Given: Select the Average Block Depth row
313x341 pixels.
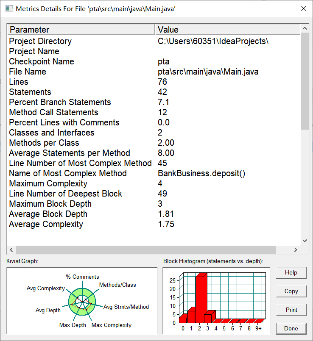Looking at the screenshot, I should pos(154,214).
